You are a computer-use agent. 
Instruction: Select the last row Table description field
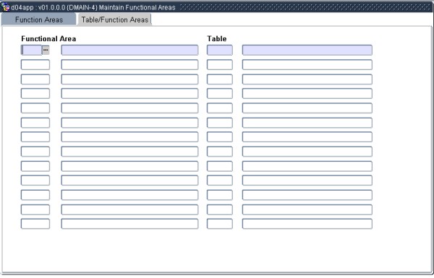point(307,224)
